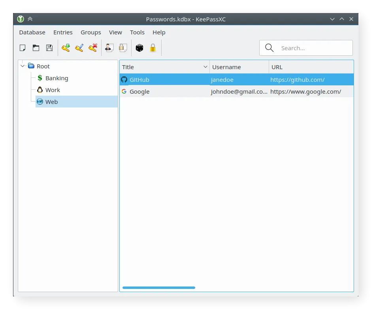Click the Open database folder icon
This screenshot has width=375, height=313.
pos(36,48)
